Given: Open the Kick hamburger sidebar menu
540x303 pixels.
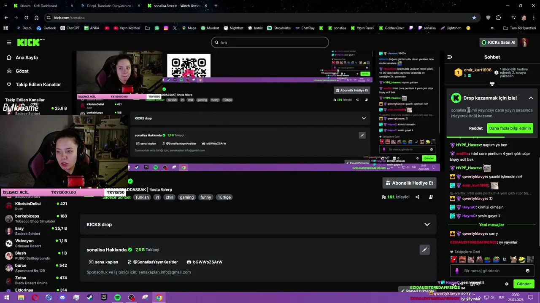Looking at the screenshot, I should click(x=9, y=42).
